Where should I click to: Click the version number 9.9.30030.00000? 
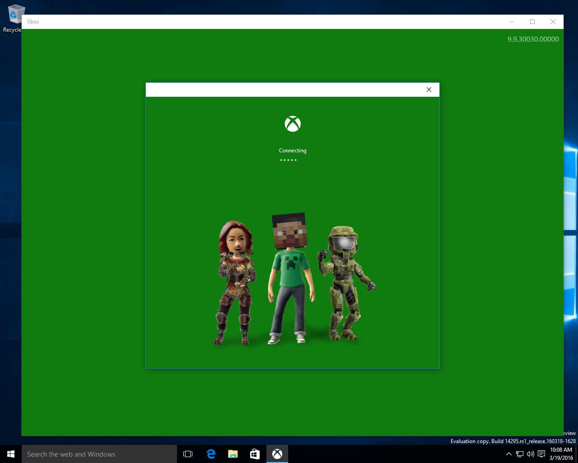(x=533, y=39)
